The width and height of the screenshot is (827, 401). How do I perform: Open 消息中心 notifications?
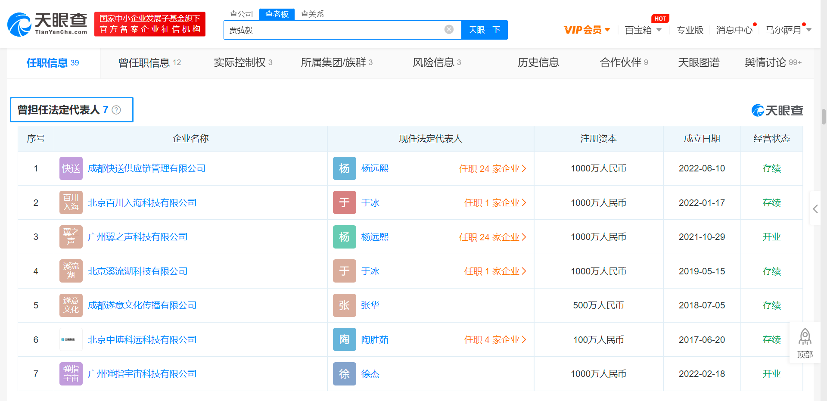pyautogui.click(x=734, y=30)
